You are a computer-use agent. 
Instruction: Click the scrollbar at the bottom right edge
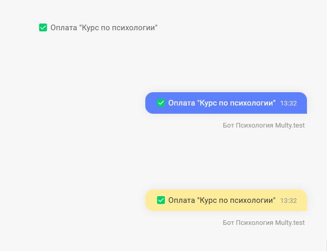[x=326, y=245]
